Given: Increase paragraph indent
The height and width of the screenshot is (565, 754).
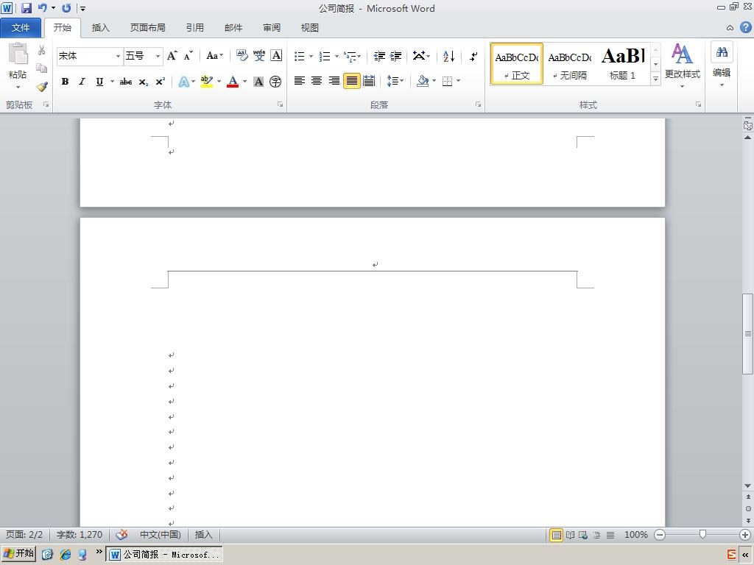Looking at the screenshot, I should (x=395, y=56).
